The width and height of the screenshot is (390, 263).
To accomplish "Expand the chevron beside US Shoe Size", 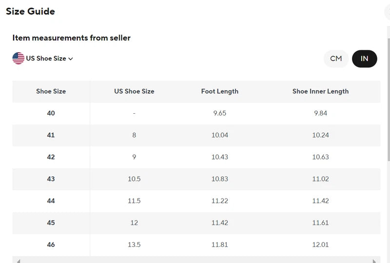I will (71, 59).
